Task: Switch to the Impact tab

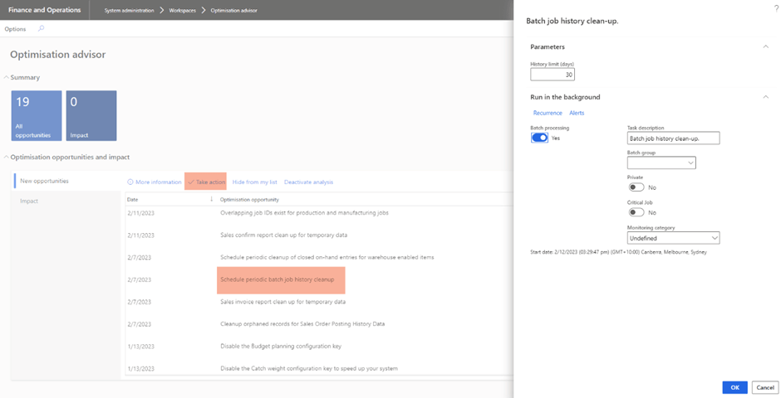Action: (29, 201)
